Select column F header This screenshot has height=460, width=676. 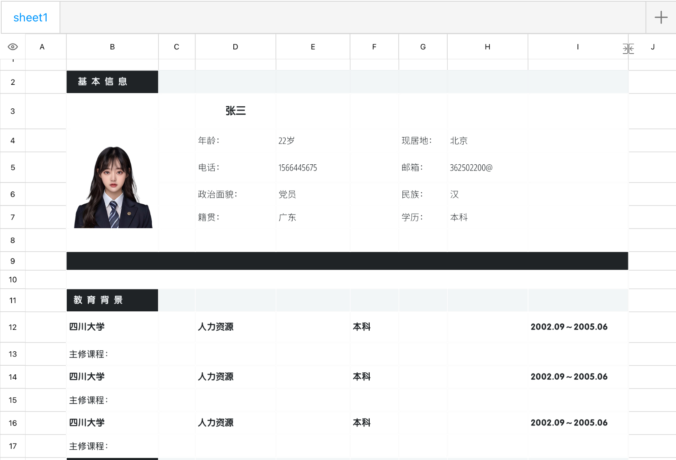[374, 47]
